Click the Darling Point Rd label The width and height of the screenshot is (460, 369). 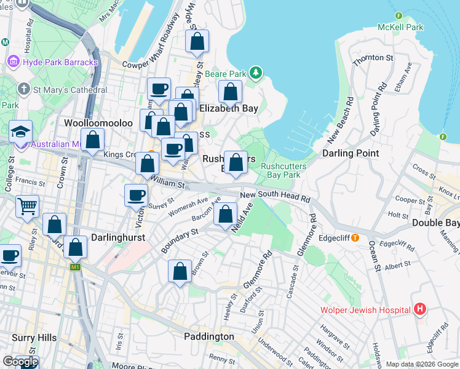click(378, 109)
